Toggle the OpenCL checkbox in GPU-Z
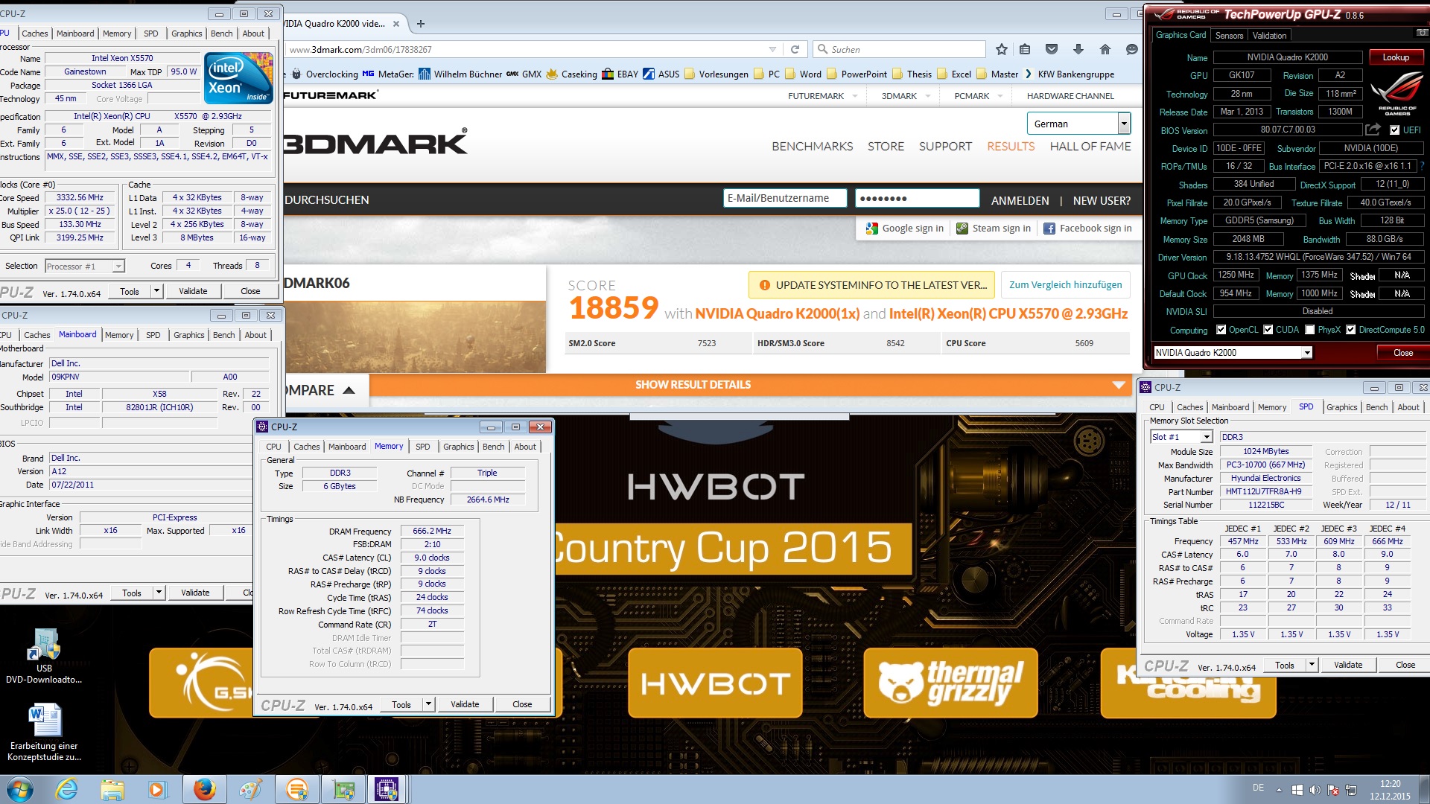The height and width of the screenshot is (804, 1430). tap(1221, 330)
